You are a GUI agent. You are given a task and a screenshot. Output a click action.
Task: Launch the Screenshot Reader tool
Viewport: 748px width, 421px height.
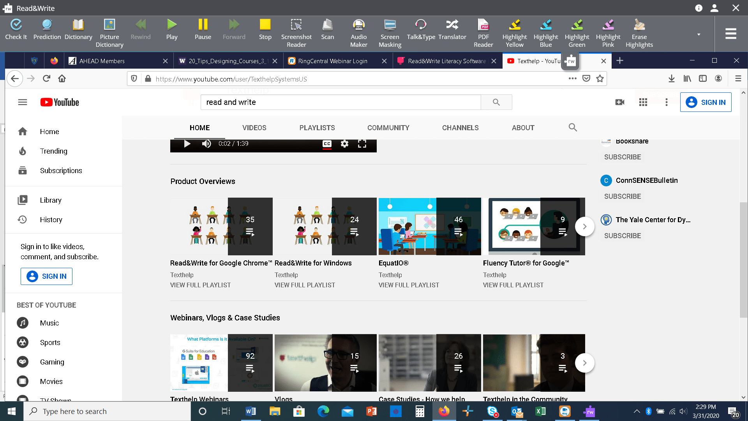[x=296, y=33]
